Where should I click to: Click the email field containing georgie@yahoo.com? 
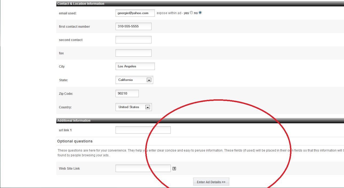point(135,13)
